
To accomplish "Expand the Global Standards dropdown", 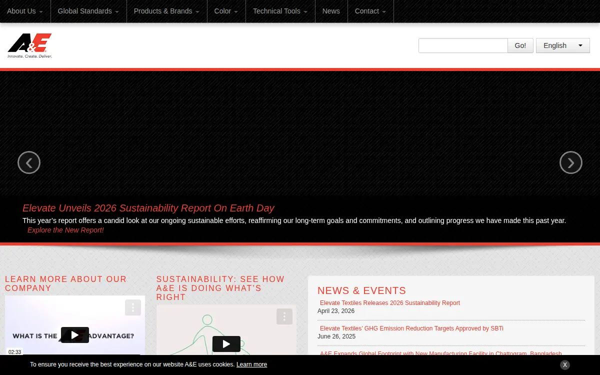I will coord(88,11).
